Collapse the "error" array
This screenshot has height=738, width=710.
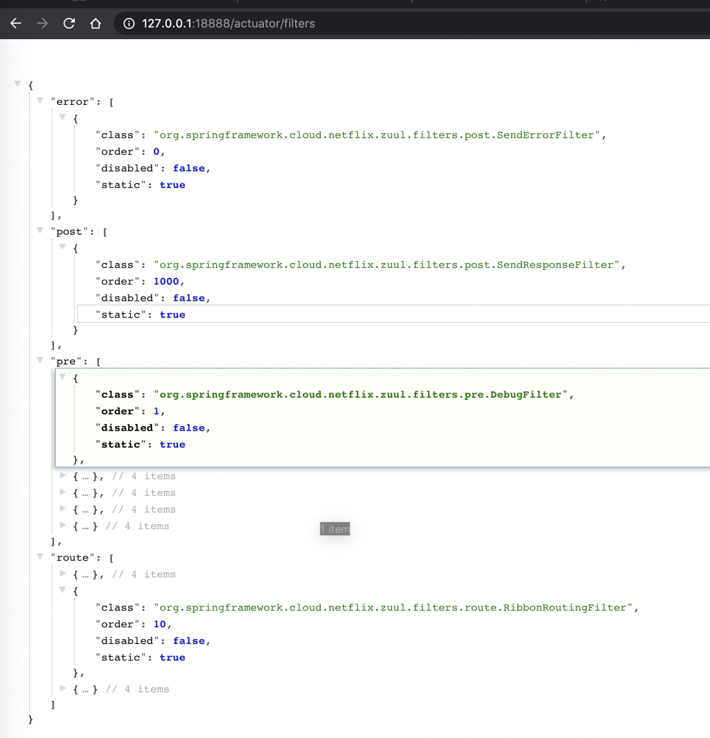[40, 100]
